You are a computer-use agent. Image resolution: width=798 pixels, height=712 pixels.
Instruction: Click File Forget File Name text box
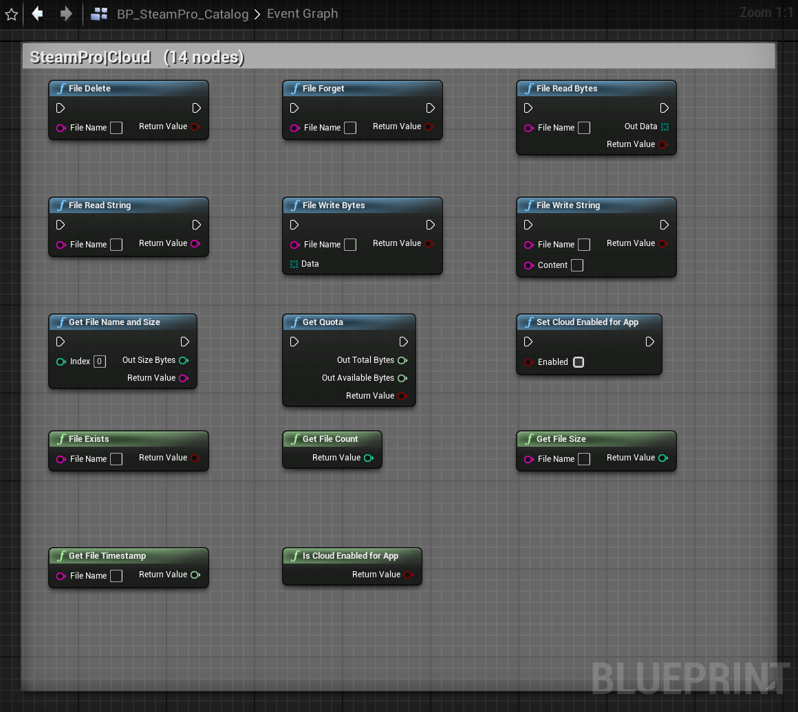(x=350, y=128)
